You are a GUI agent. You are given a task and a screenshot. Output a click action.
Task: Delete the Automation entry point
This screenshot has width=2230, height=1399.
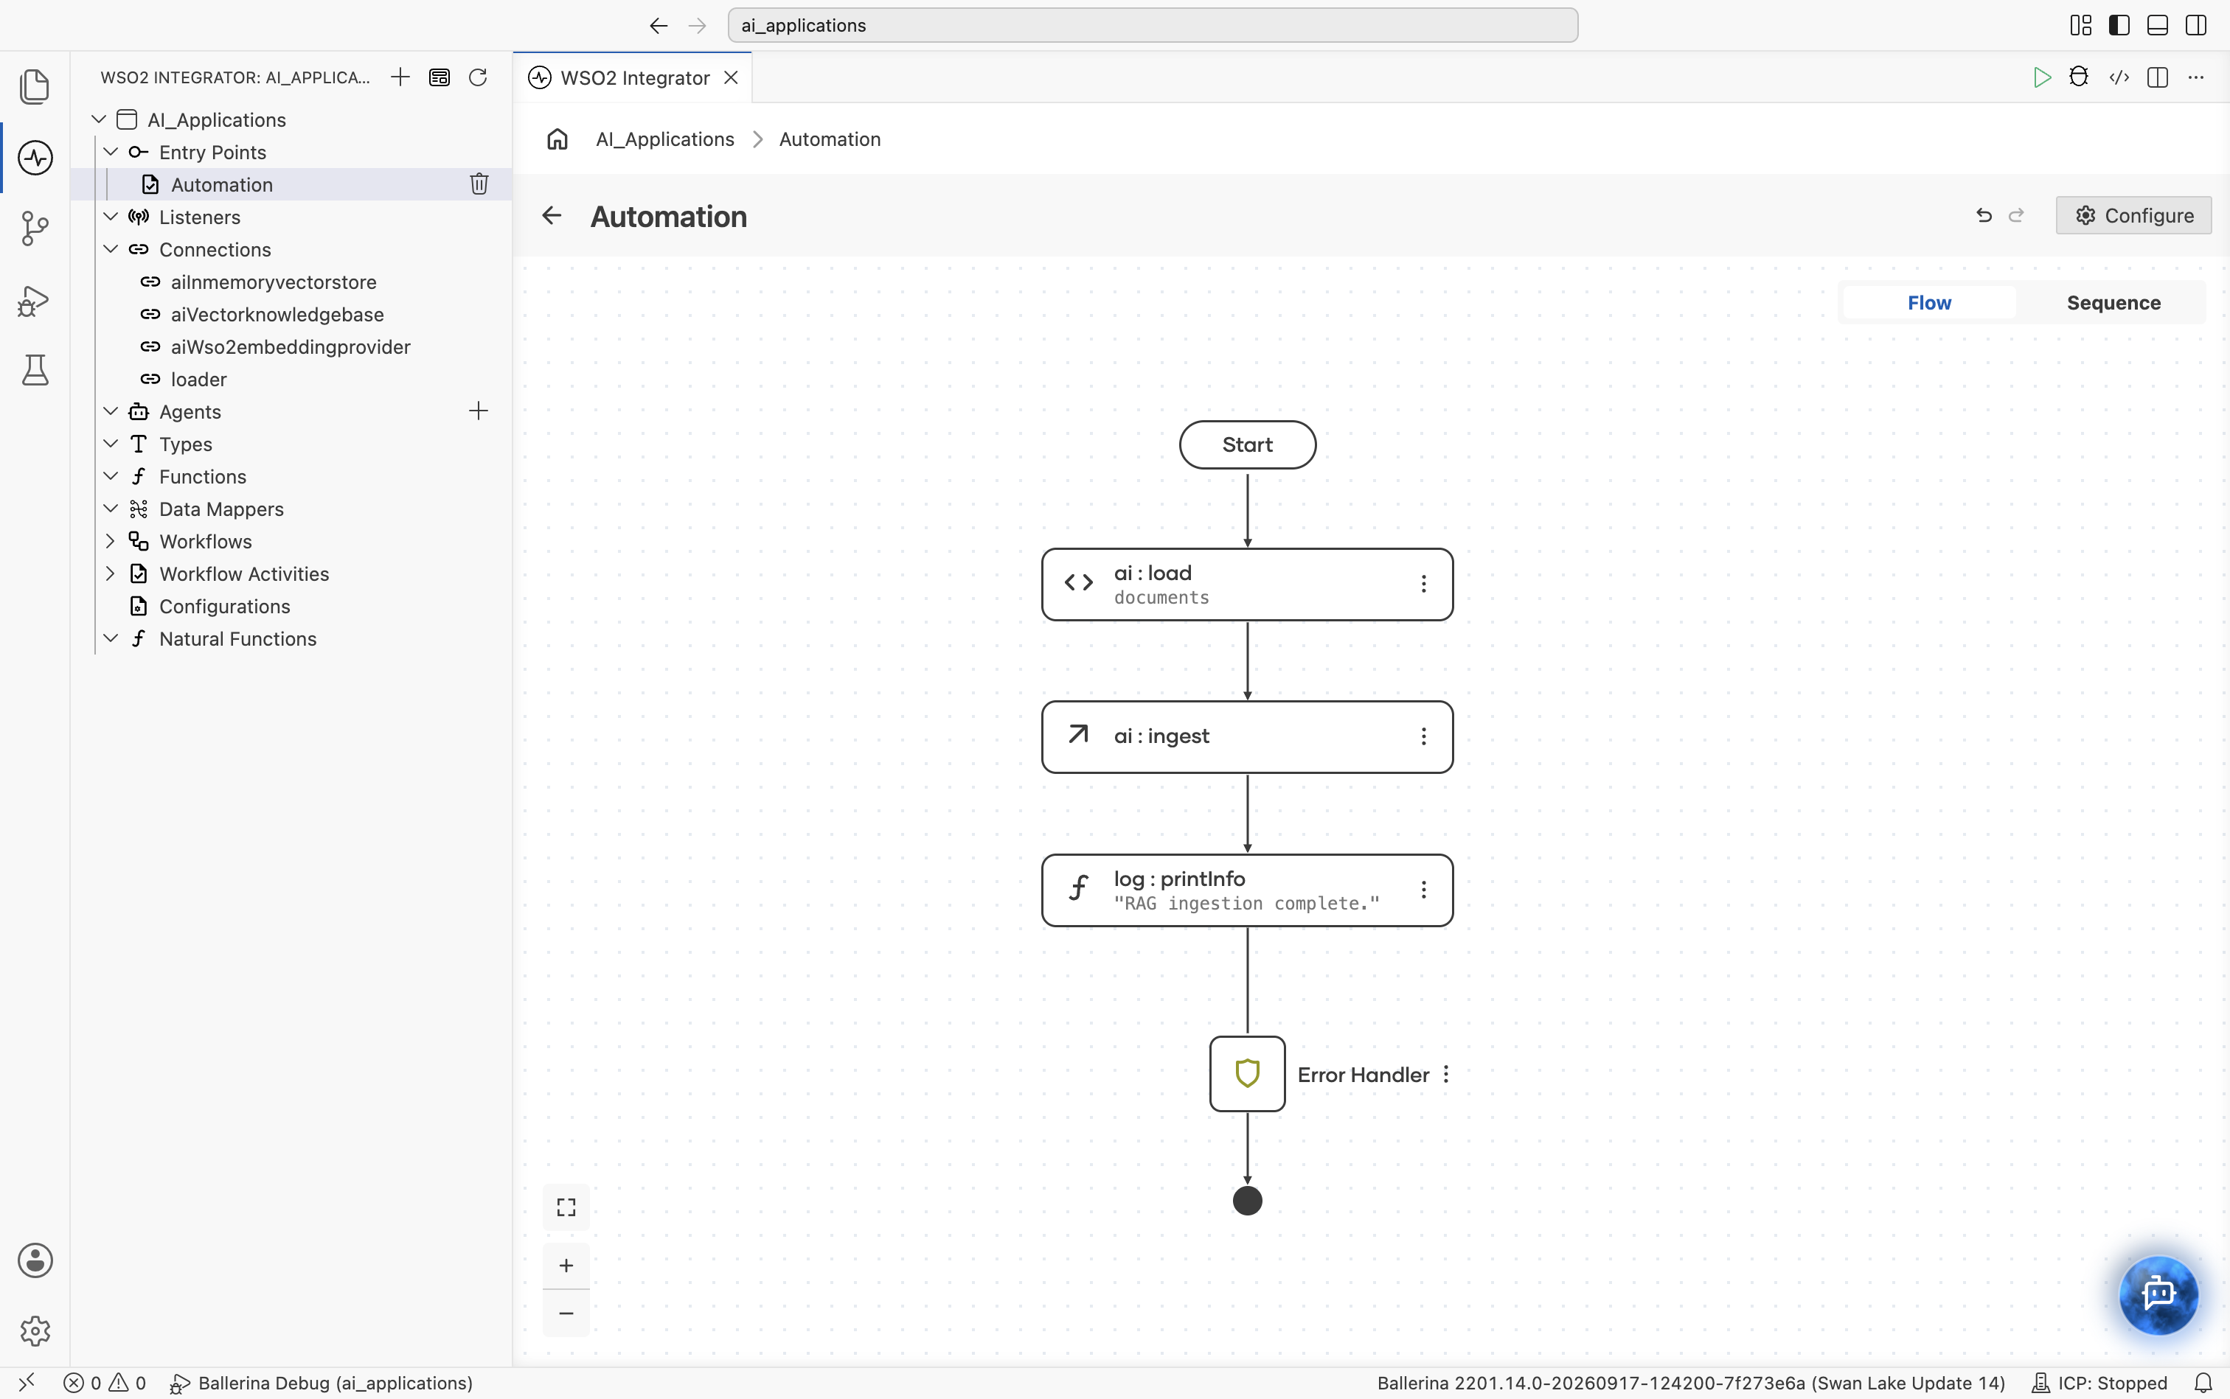tap(479, 184)
